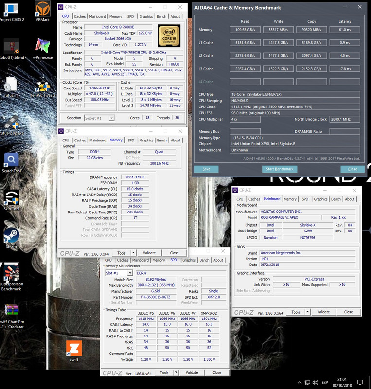Image resolution: width=371 pixels, height=389 pixels.
Task: Open the volume speaker tray icon
Action: pos(315,382)
